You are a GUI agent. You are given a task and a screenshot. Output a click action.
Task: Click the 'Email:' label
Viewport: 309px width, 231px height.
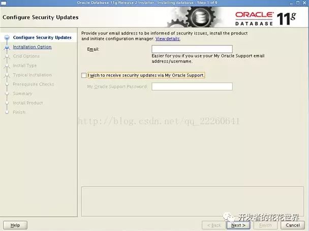click(x=93, y=49)
